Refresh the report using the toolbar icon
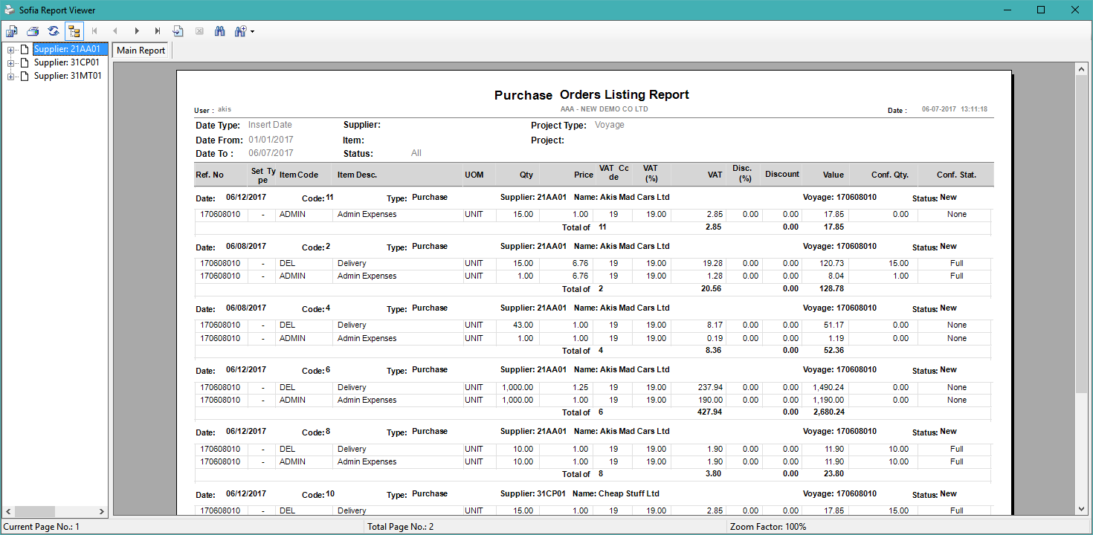1093x535 pixels. (54, 31)
